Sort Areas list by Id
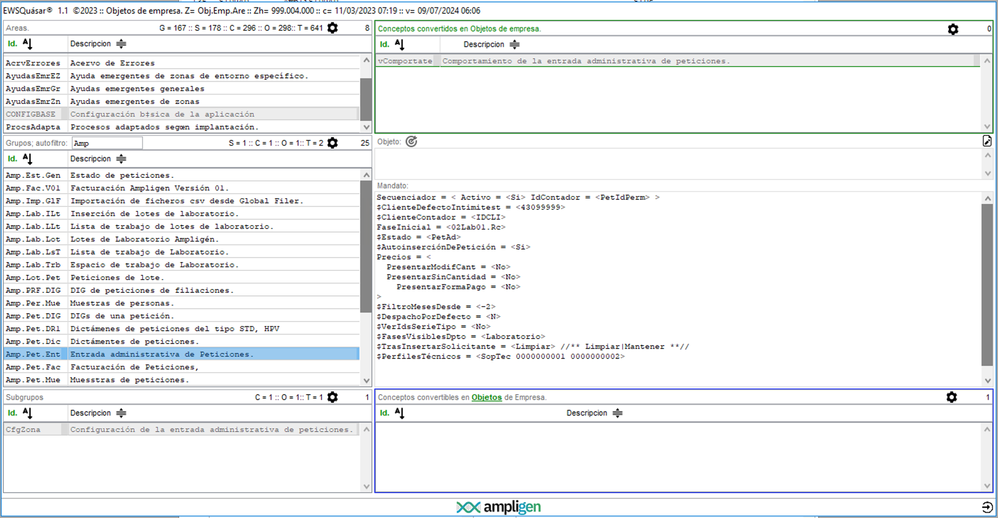 tap(27, 44)
